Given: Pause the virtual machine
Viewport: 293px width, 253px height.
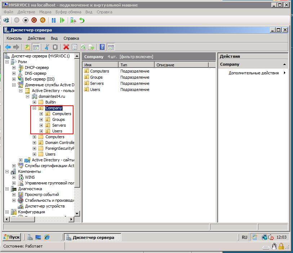Looking at the screenshot, I should coord(54,20).
